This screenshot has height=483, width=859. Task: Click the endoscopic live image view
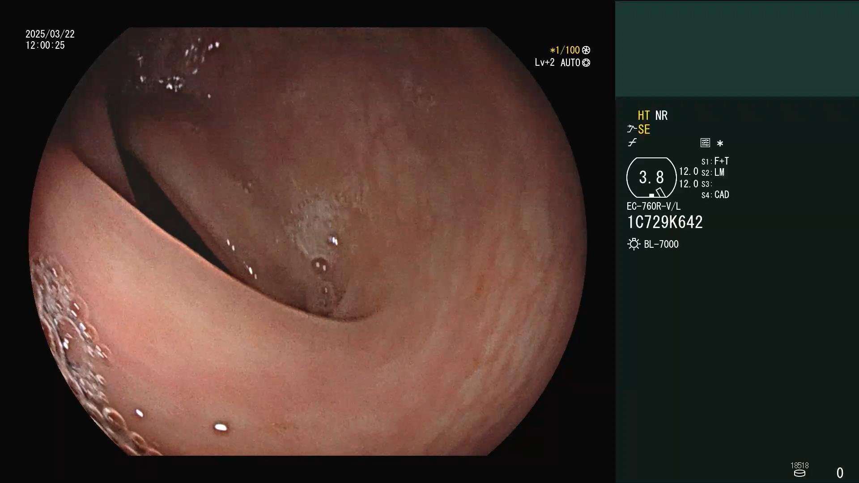pos(308,241)
